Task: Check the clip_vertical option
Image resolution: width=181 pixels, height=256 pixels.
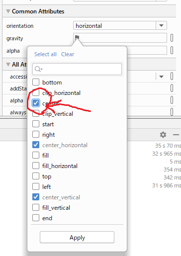Action: click(x=36, y=113)
